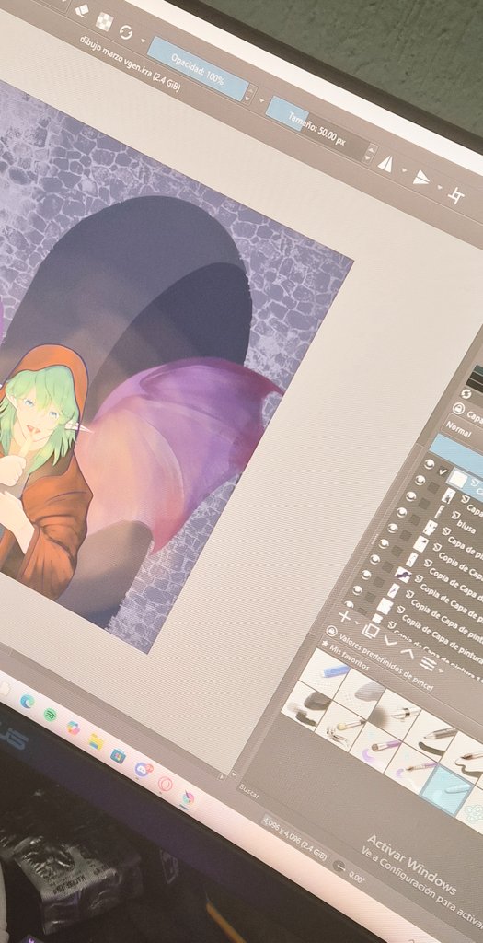Viewport: 483px width, 943px height.
Task: Open Normal blending mode dropdown
Action: point(464,431)
